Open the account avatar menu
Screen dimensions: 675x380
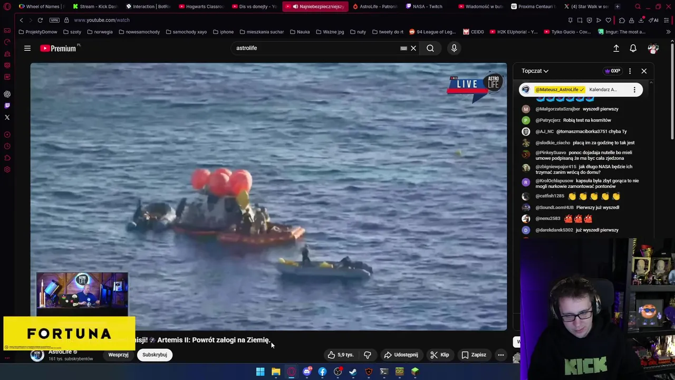(x=653, y=48)
